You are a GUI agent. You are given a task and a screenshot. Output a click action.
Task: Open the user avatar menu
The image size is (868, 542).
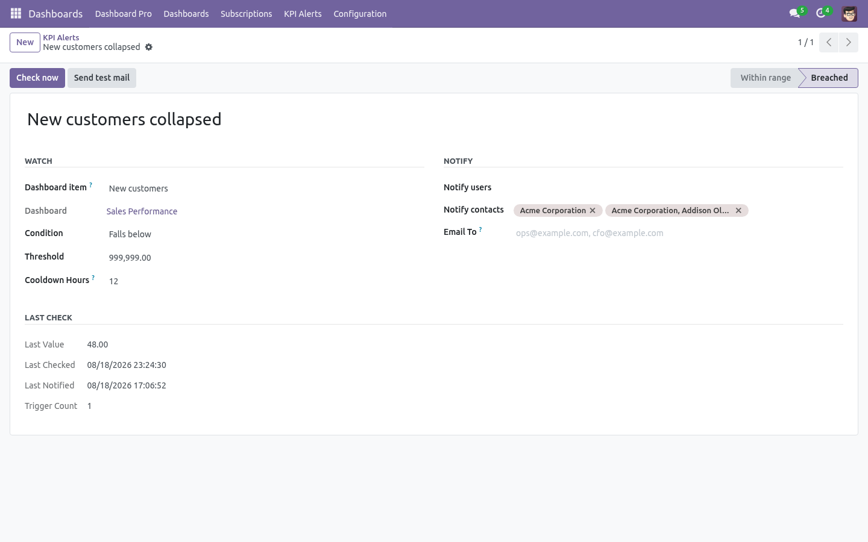[x=849, y=13]
